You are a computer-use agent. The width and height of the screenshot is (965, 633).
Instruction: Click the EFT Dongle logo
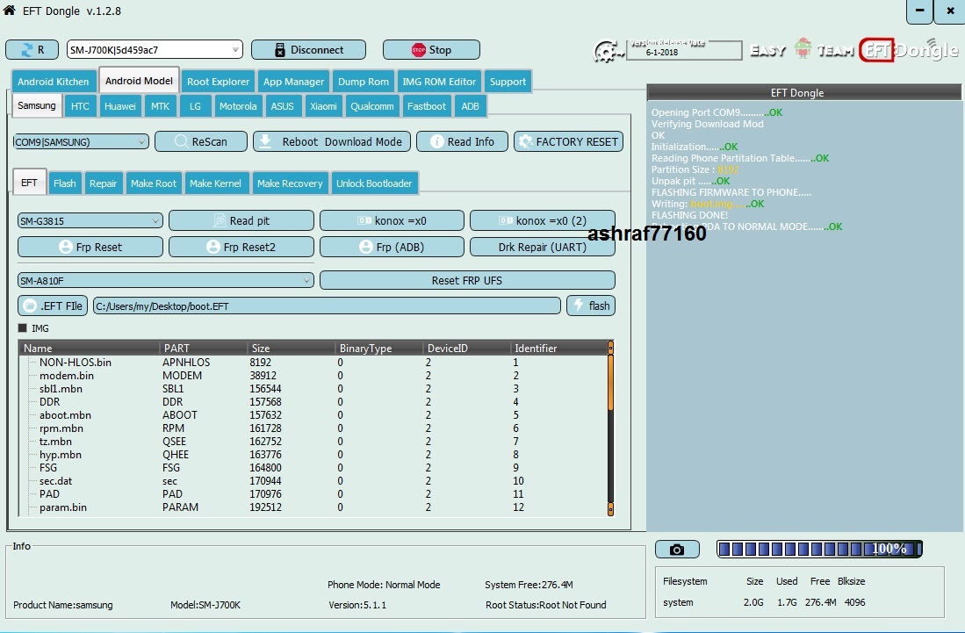tap(909, 50)
